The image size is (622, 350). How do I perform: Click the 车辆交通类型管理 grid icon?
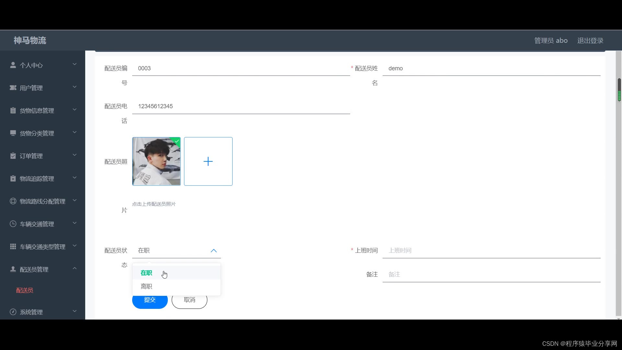coord(13,247)
